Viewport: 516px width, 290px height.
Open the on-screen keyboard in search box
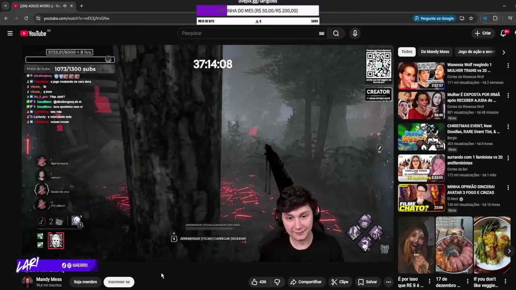[x=321, y=33]
